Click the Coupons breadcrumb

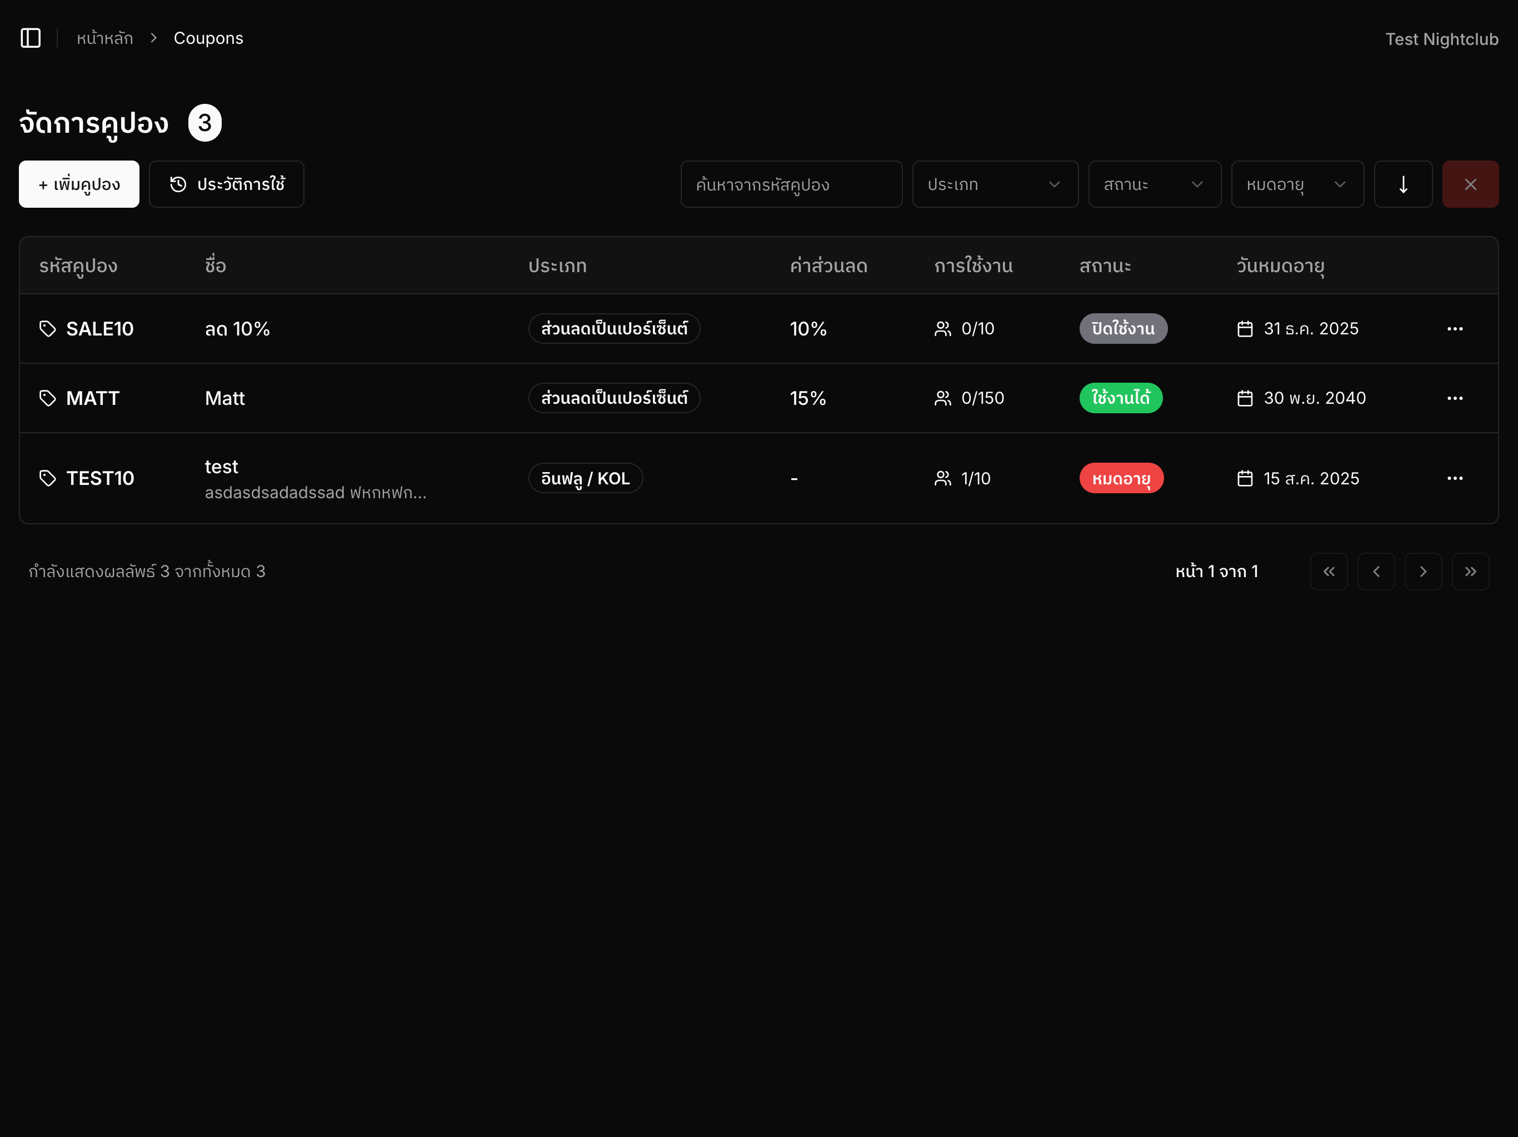[208, 38]
